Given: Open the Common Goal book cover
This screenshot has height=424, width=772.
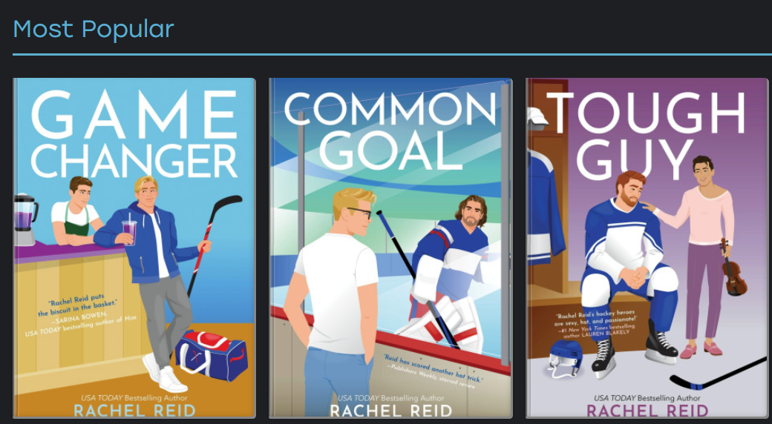Looking at the screenshot, I should (390, 248).
